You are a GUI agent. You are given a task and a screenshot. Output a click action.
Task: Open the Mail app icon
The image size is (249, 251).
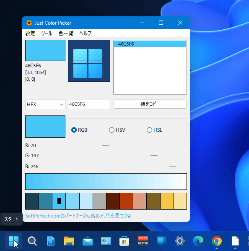(88, 241)
